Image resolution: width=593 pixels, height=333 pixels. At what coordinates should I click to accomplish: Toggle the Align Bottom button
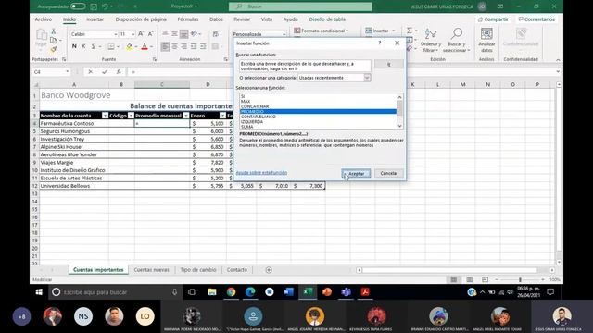tap(183, 33)
